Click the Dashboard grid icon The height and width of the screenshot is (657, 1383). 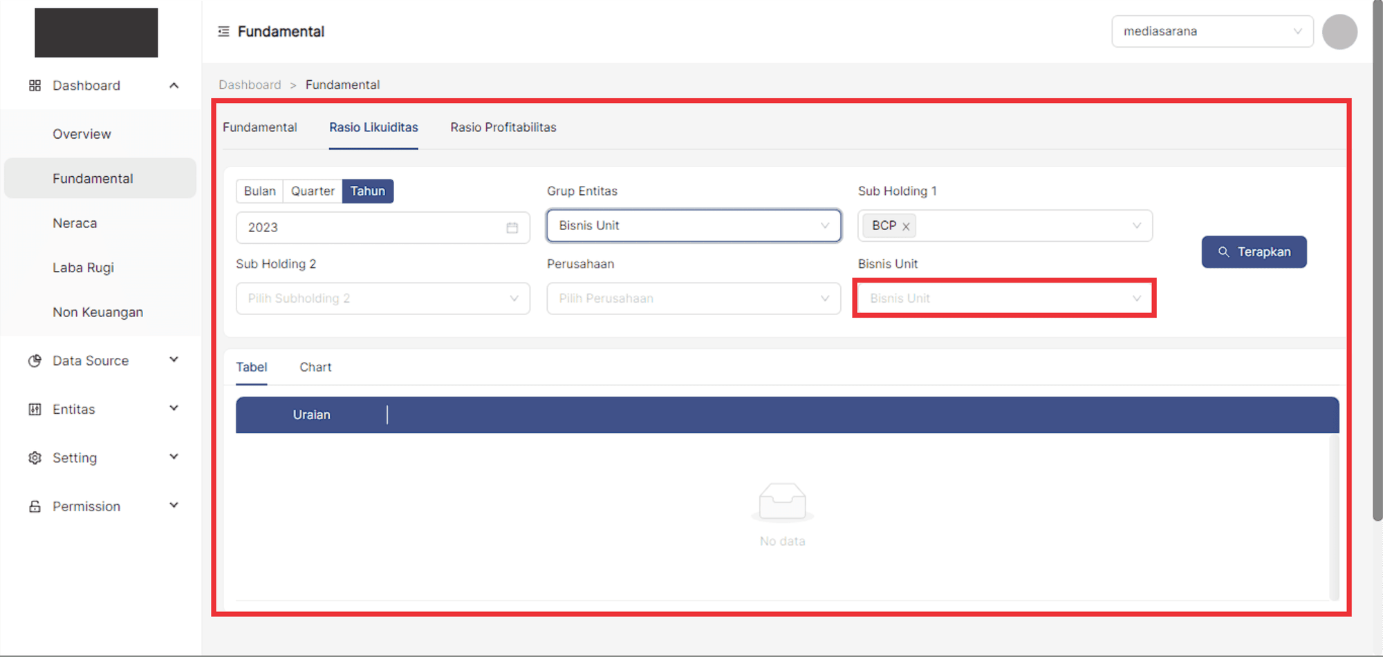click(35, 86)
